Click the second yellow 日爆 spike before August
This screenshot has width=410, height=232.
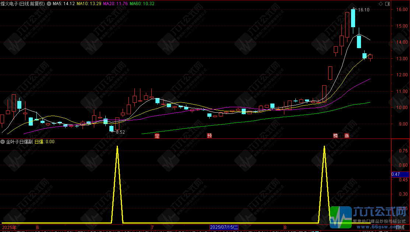(x=324, y=184)
